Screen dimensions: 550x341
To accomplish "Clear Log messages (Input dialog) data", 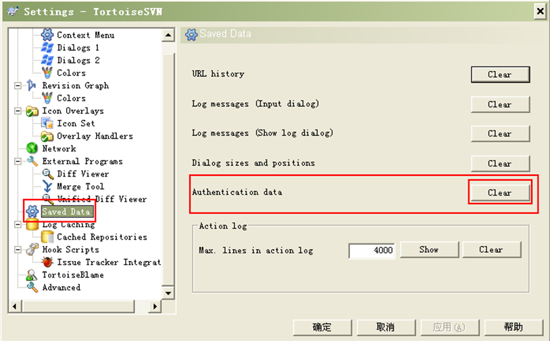I will pos(500,104).
